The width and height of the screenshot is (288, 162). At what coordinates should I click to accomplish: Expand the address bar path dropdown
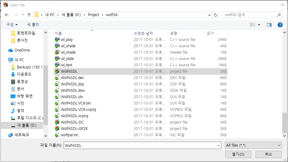pyautogui.click(x=209, y=15)
